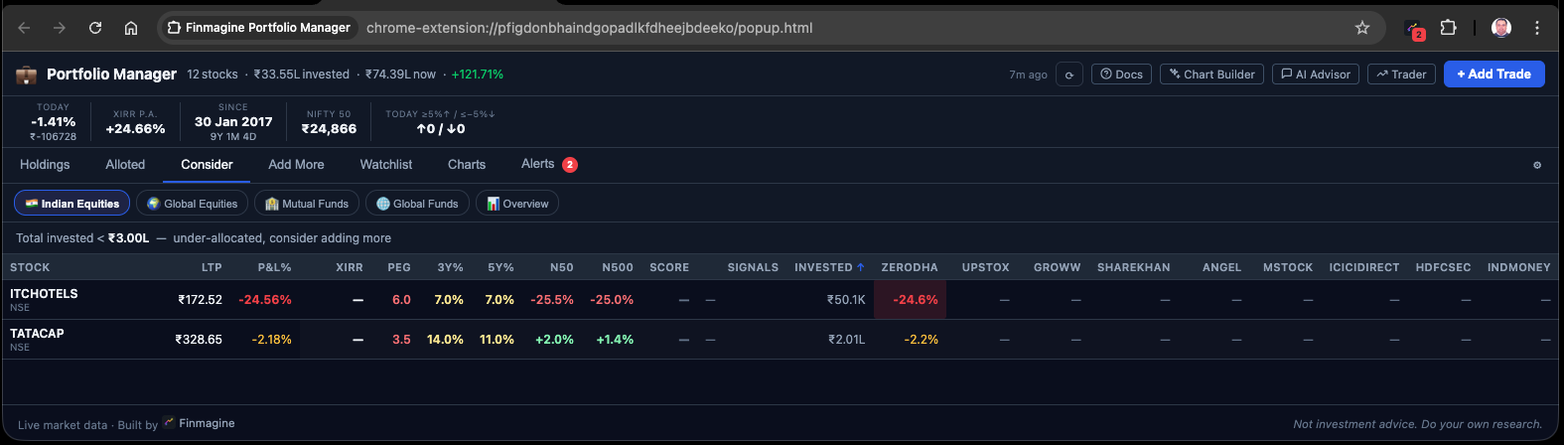Open the Add More tab
1564x445 pixels.
click(x=296, y=165)
